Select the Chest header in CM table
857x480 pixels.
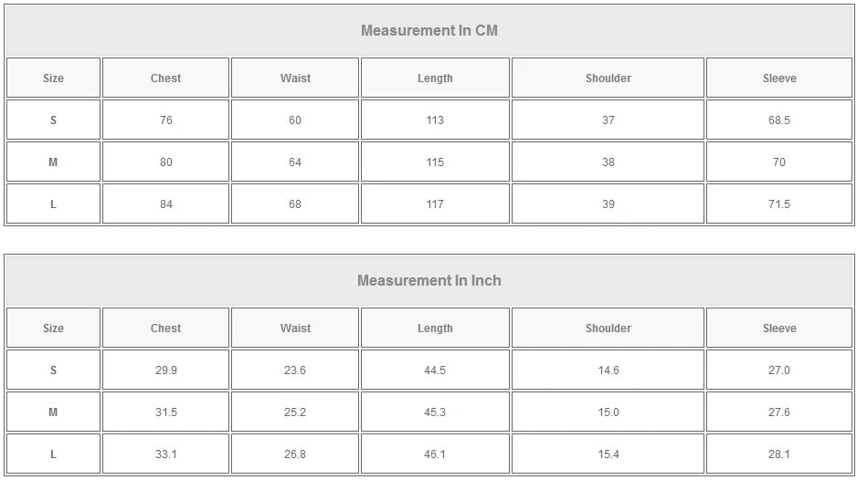(165, 78)
